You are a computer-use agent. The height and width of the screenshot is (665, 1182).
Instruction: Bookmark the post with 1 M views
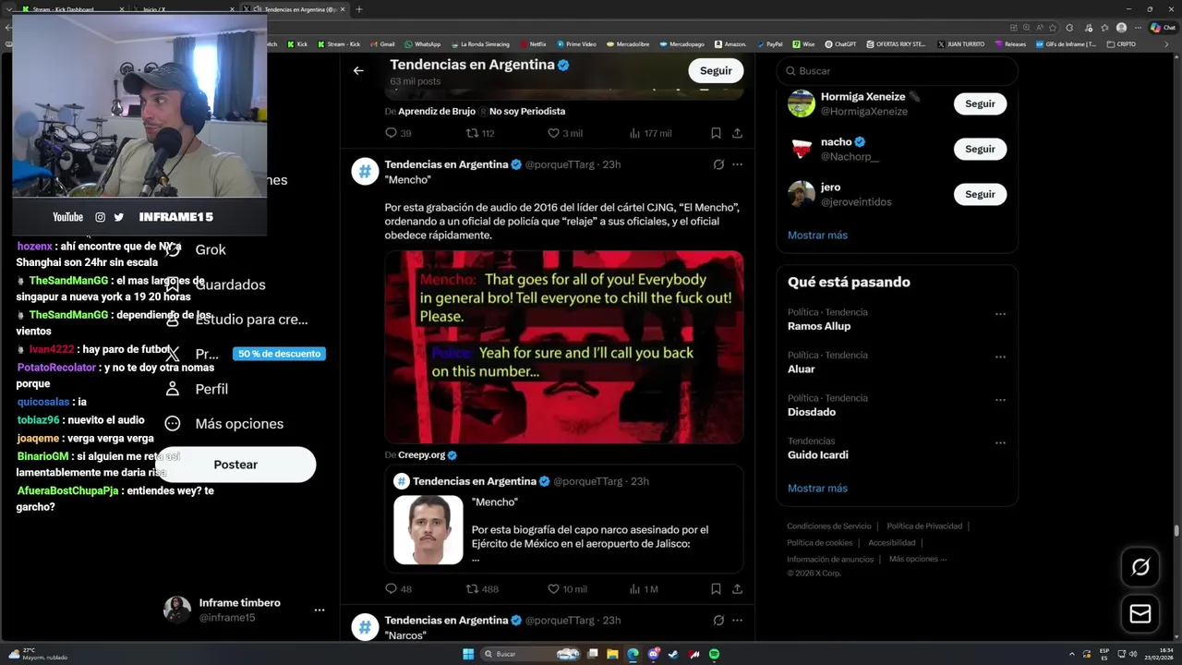(716, 588)
